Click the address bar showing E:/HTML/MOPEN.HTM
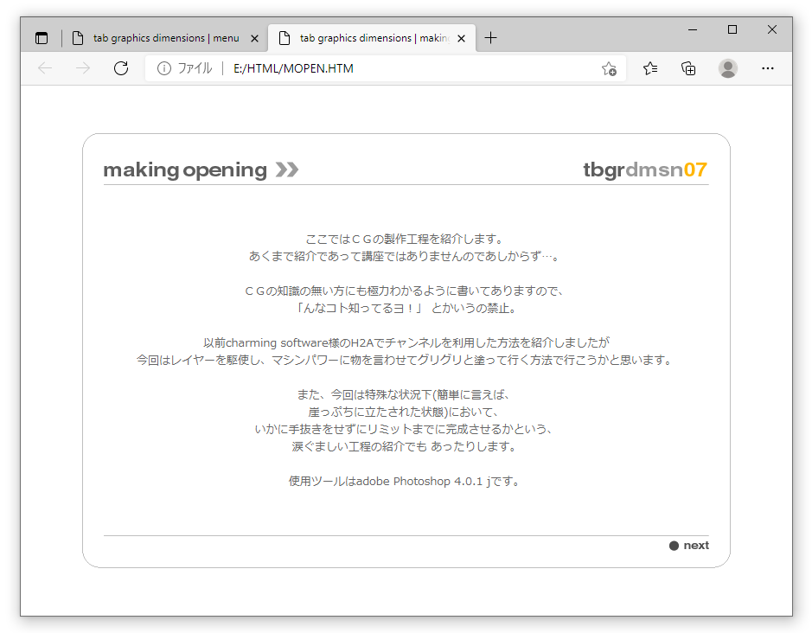Screen dimensions: 812x633 pyautogui.click(x=389, y=68)
